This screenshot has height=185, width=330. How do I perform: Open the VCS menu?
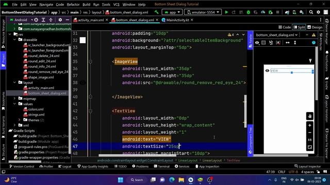[117, 5]
